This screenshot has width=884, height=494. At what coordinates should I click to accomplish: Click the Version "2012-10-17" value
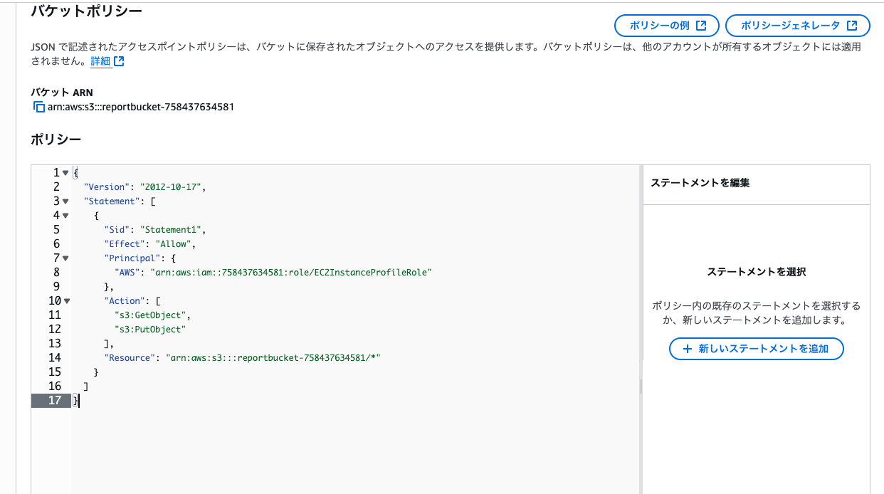[172, 186]
